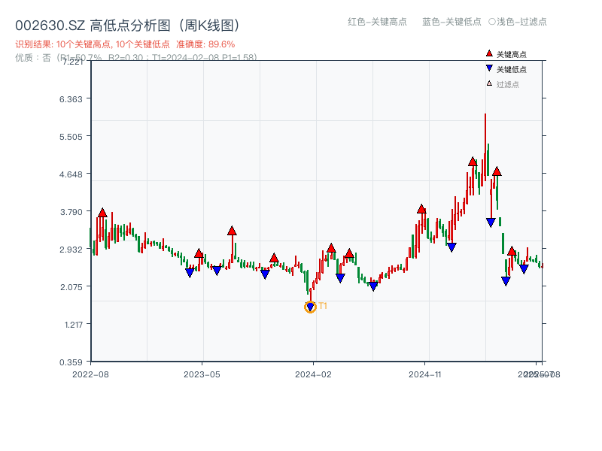Select the blue key-low marker between the two post-T1 highs
The image size is (602, 451).
[x=340, y=278]
